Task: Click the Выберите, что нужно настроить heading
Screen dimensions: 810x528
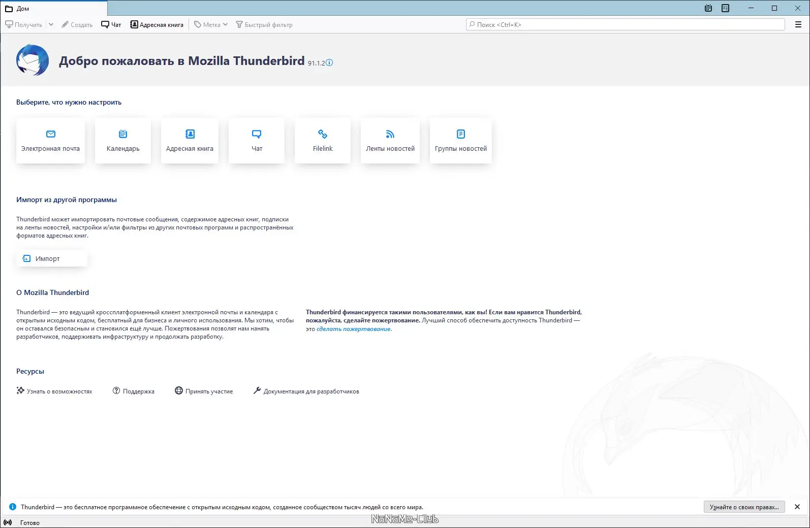Action: click(x=69, y=102)
